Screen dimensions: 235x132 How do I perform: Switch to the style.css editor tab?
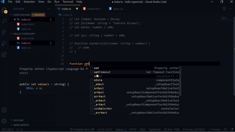(118, 9)
